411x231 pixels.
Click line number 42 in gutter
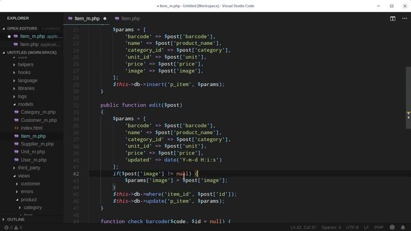coord(76,174)
